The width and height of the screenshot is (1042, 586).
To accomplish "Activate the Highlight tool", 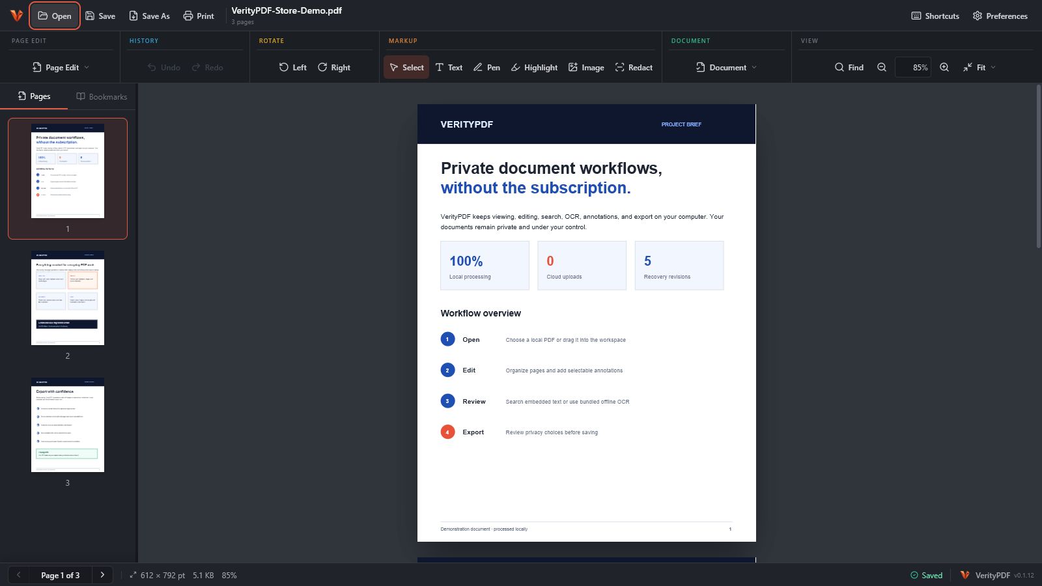I will coord(534,67).
